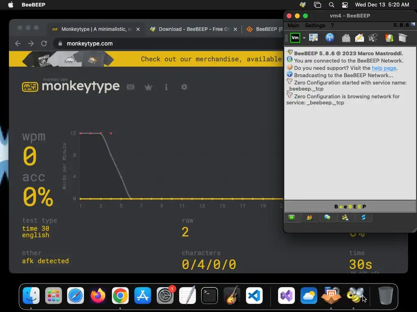Screen dimensions: 417x312
Task: Open the Main menu in BeeBEEP
Action: tap(293, 26)
